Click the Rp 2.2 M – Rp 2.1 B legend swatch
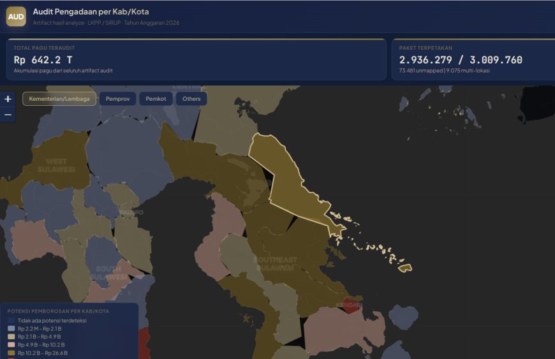The width and height of the screenshot is (555, 359). 11,329
